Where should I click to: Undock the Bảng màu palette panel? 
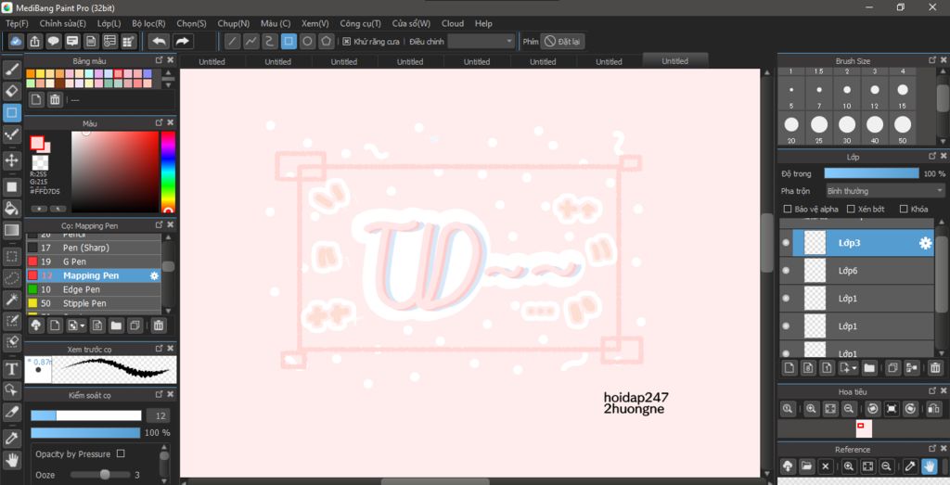pyautogui.click(x=160, y=60)
